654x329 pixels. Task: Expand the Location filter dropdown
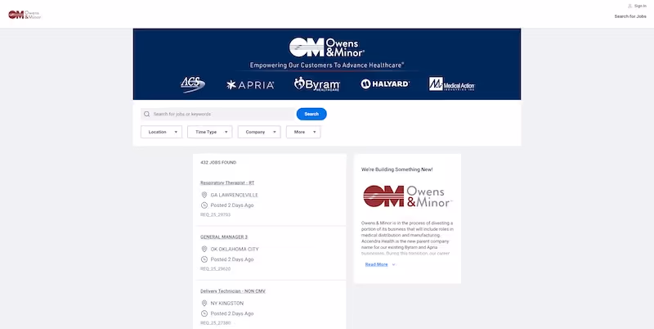pyautogui.click(x=161, y=132)
